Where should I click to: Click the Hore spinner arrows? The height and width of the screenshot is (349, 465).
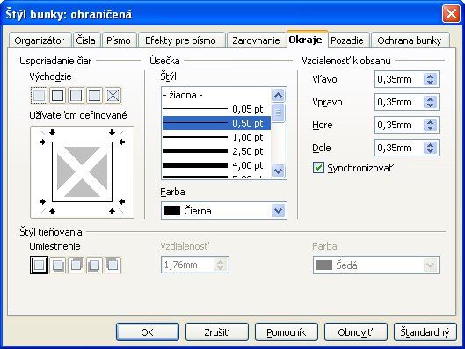[x=431, y=125]
